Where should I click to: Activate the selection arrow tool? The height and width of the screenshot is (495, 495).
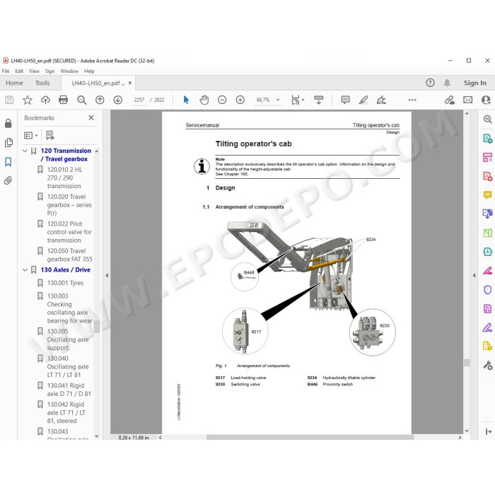click(186, 100)
